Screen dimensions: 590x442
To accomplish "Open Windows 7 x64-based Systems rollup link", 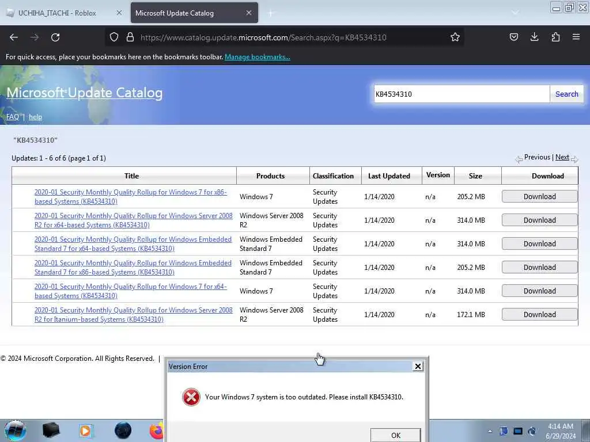I will pyautogui.click(x=131, y=291).
